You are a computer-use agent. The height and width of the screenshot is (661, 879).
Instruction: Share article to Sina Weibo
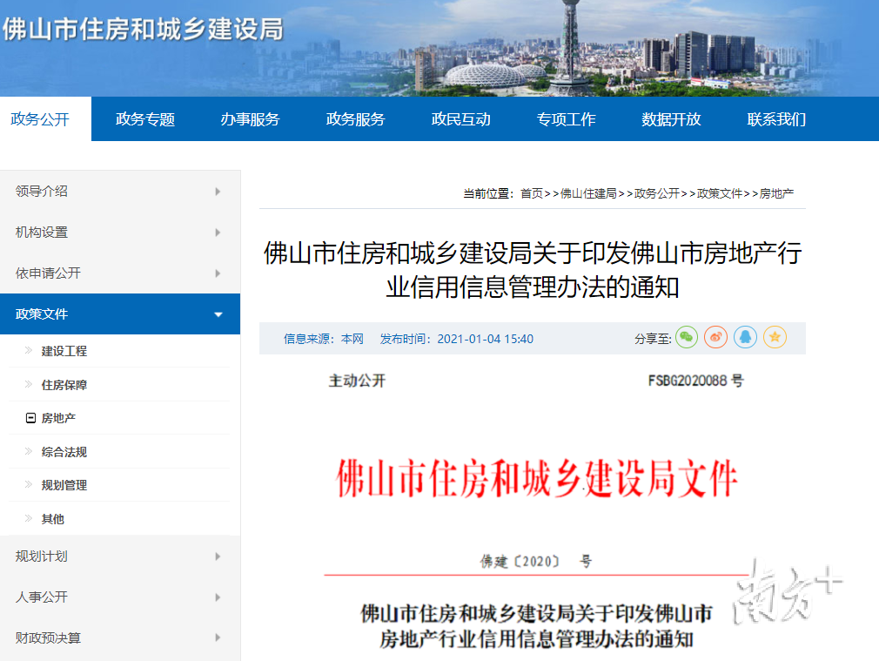click(715, 338)
